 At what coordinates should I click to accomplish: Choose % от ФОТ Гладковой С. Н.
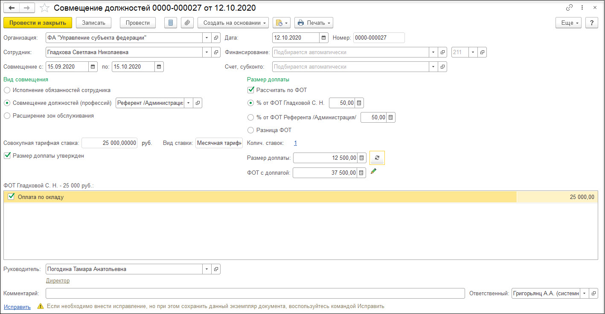point(251,103)
